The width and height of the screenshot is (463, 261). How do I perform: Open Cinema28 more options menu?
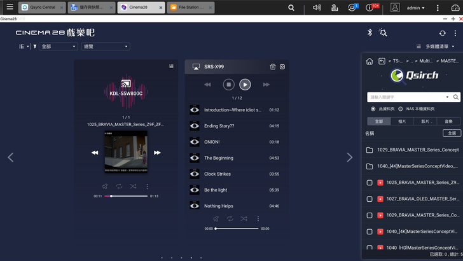(x=455, y=33)
